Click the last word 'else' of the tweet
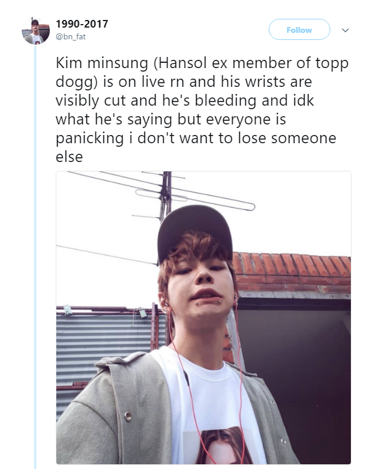The width and height of the screenshot is (372, 469). pyautogui.click(x=69, y=157)
